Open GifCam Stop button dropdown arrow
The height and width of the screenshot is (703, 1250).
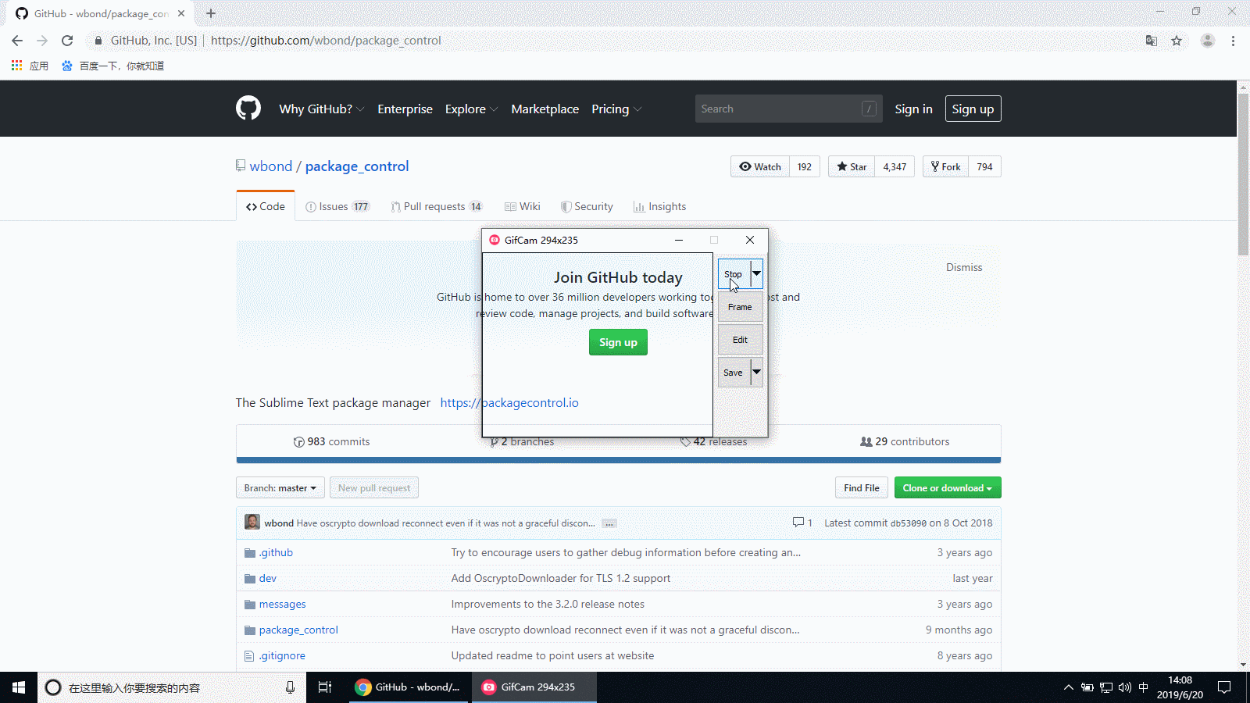[x=756, y=273]
